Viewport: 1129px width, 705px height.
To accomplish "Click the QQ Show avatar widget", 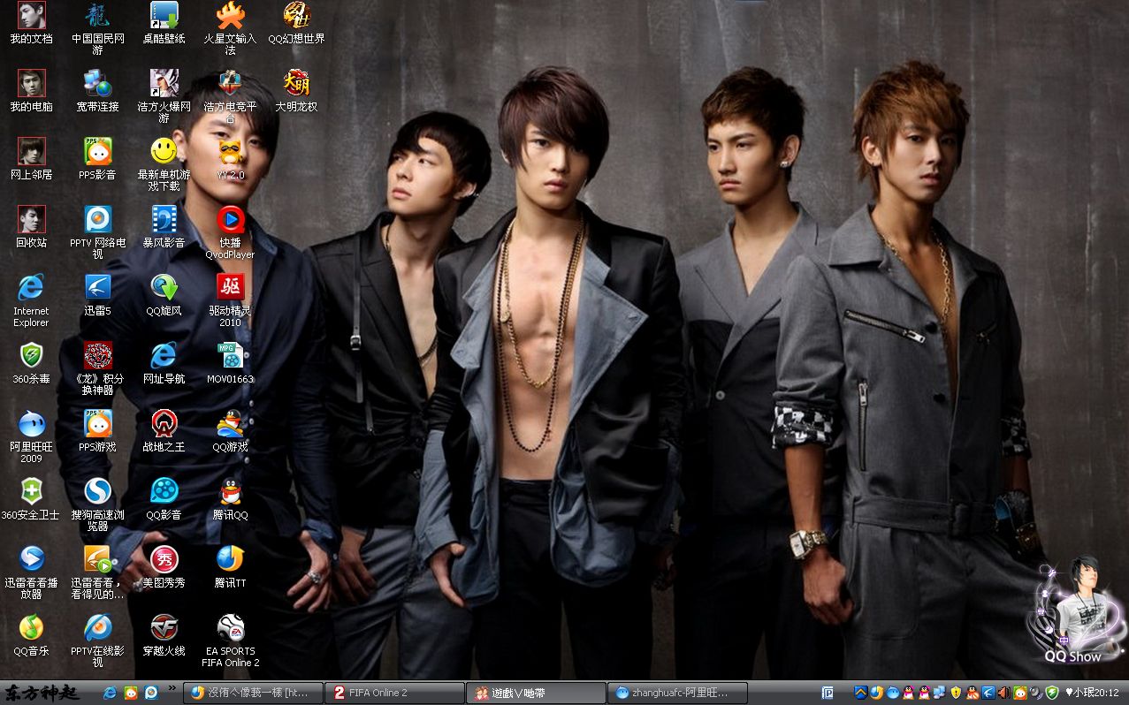I will [1075, 611].
